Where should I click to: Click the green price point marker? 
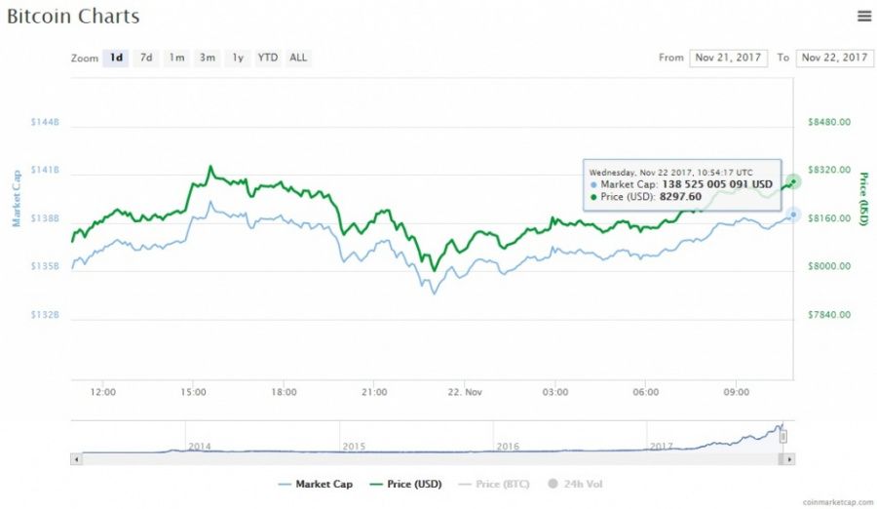pyautogui.click(x=793, y=181)
